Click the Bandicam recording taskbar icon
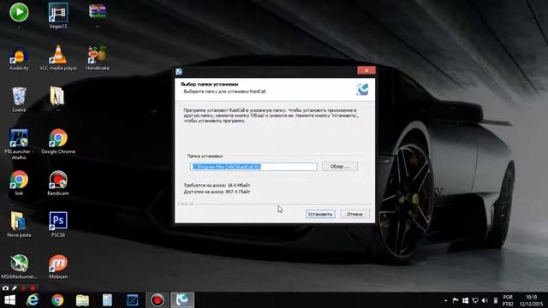 point(158,300)
